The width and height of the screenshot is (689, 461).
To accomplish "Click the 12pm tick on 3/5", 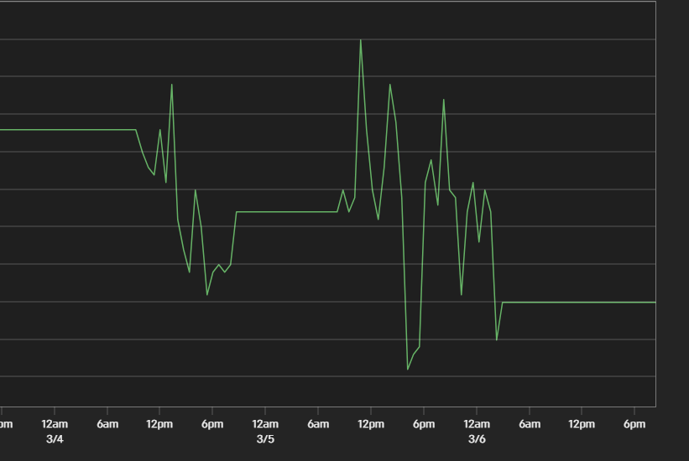I will (x=371, y=424).
